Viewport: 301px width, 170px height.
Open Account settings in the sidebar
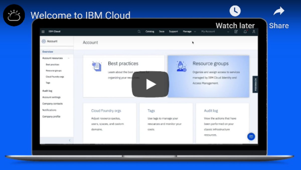(x=51, y=97)
